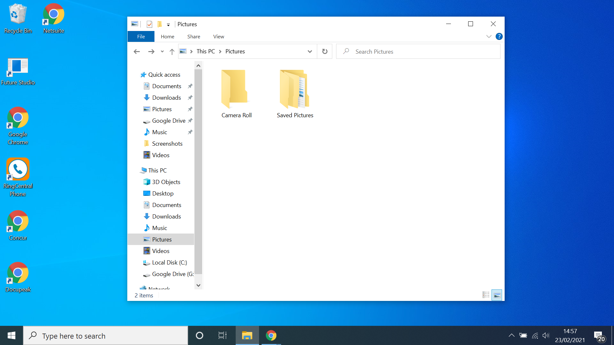This screenshot has height=345, width=614.
Task: Open the address bar dropdown
Action: [310, 51]
